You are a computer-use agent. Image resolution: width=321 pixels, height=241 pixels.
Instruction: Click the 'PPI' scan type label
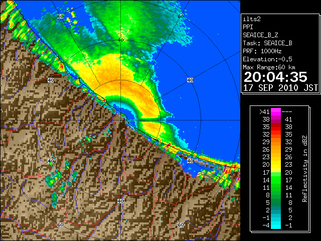pos(248,27)
